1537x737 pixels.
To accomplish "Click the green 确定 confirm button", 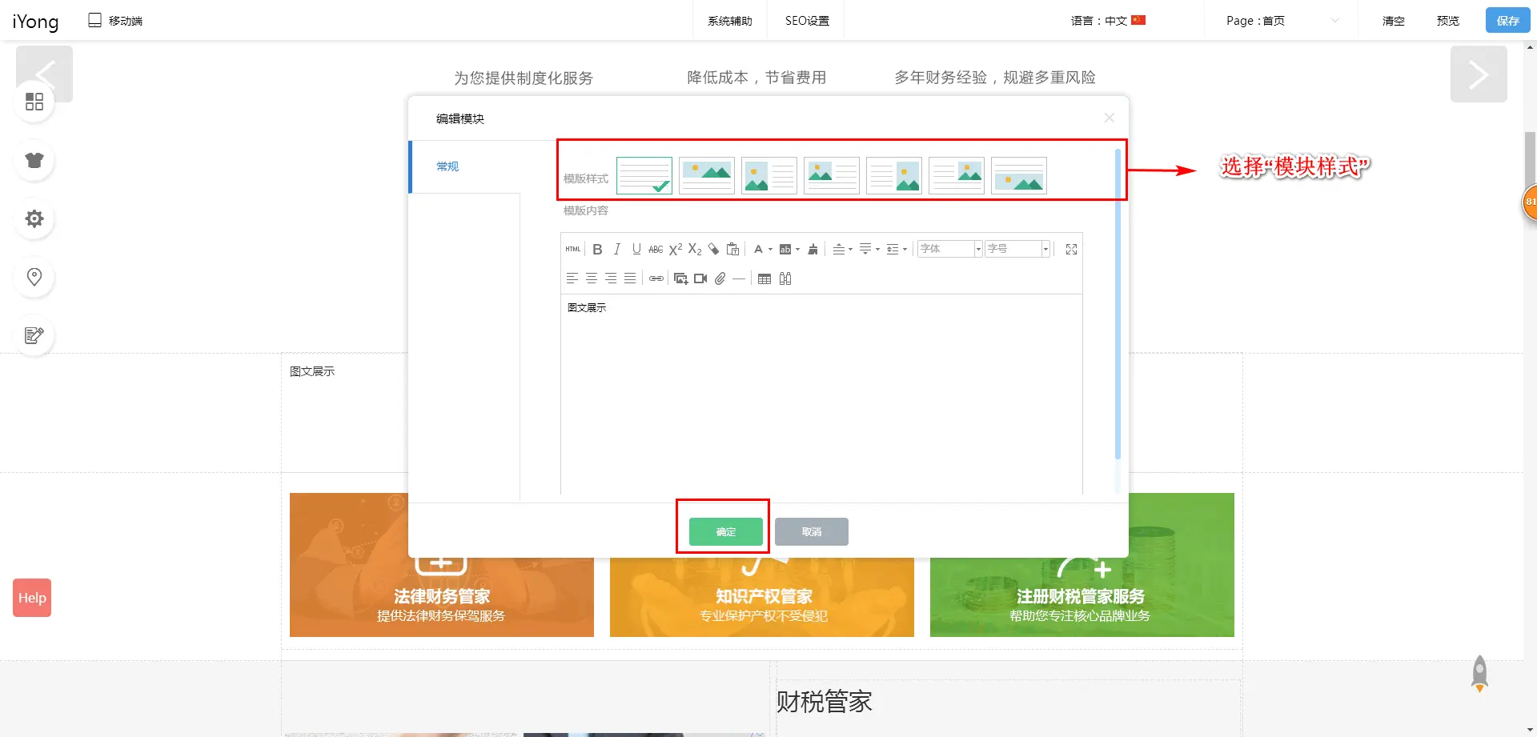I will tap(725, 532).
